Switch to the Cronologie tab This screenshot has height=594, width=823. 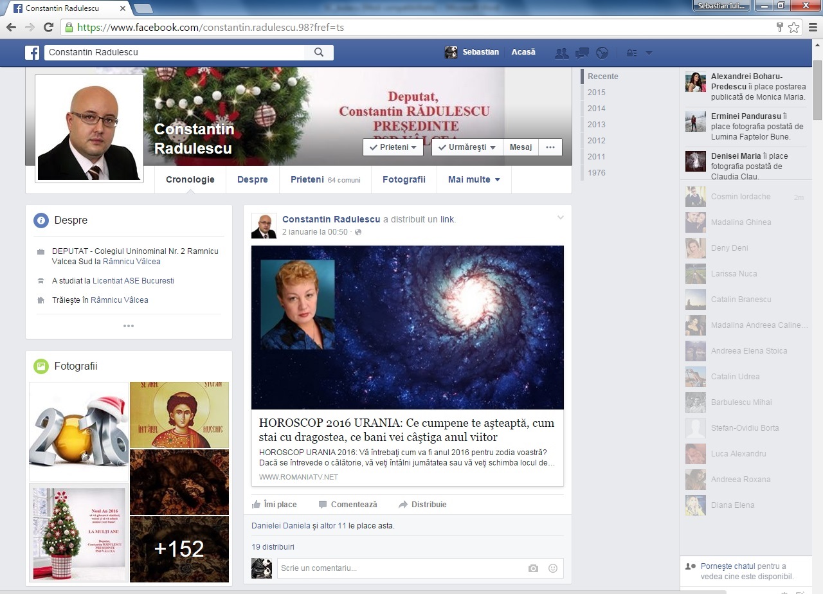pyautogui.click(x=190, y=179)
